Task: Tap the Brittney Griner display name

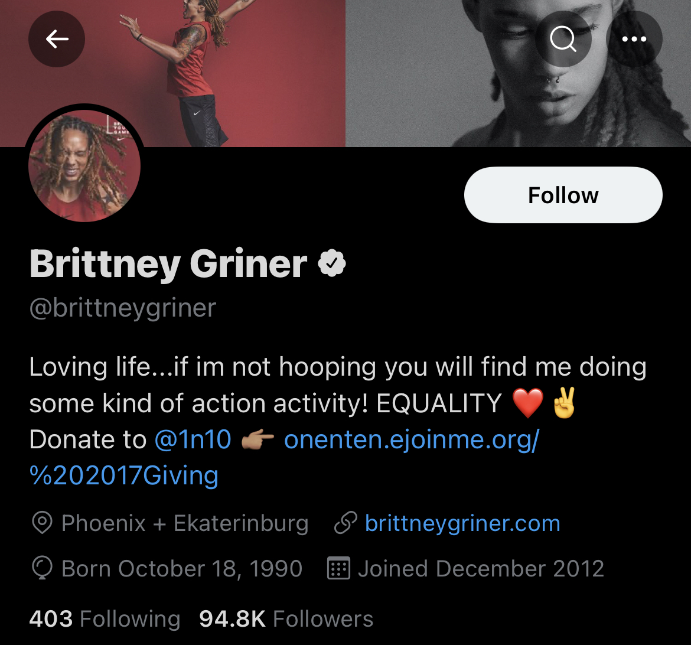Action: [168, 263]
